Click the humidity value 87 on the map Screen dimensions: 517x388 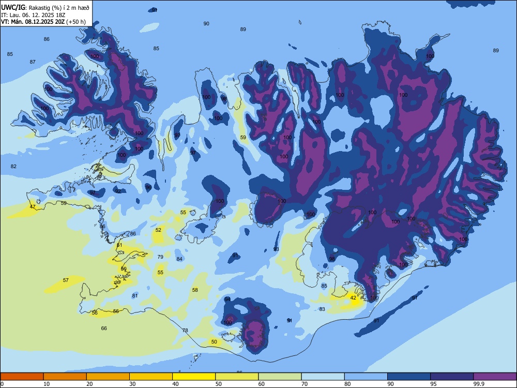click(32, 62)
